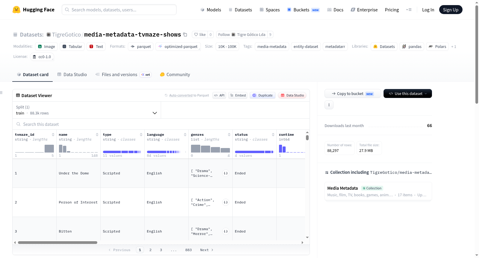
Task: Go to Spaces in the navigation
Action: (270, 10)
